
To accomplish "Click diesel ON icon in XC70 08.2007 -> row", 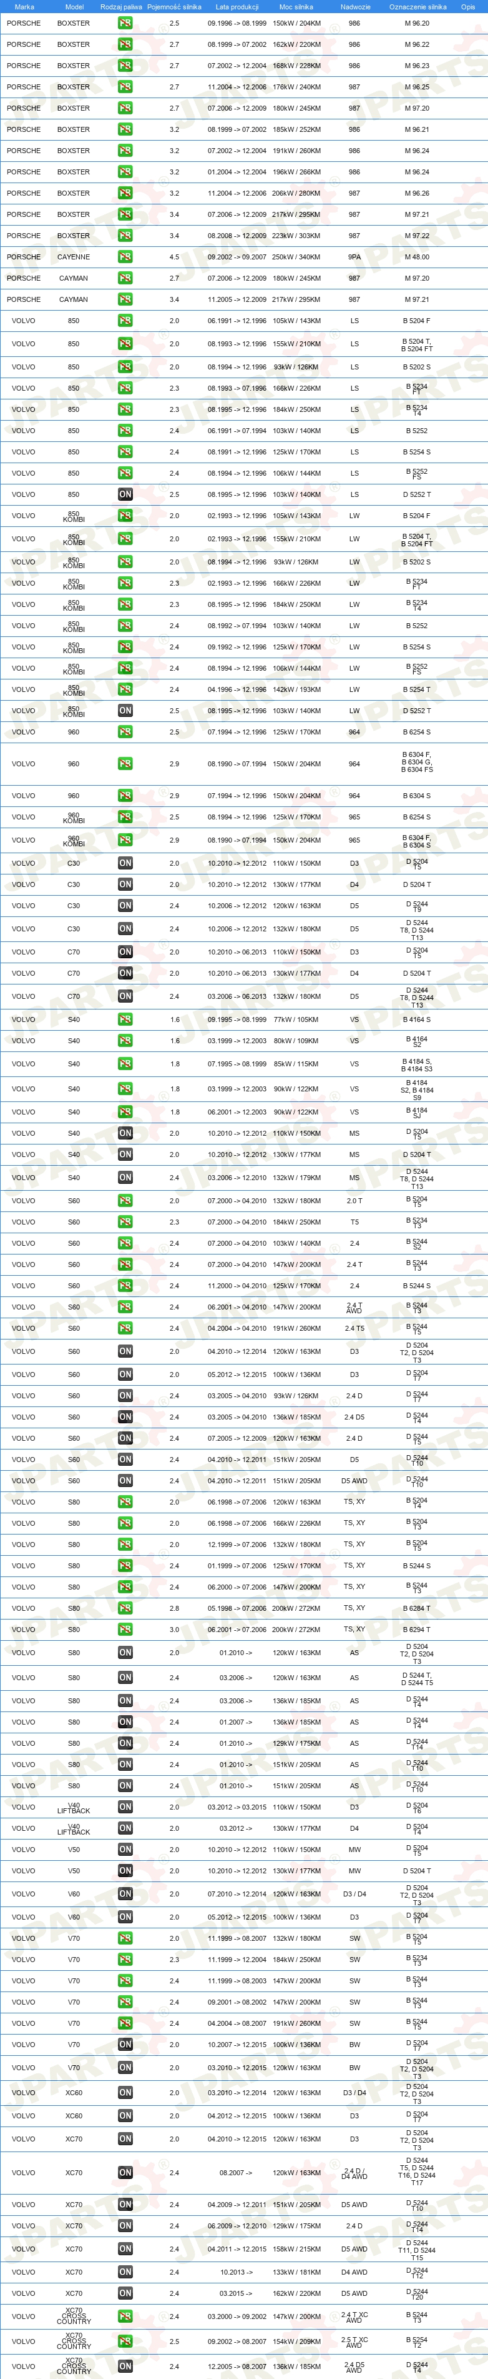I will 125,2172.
